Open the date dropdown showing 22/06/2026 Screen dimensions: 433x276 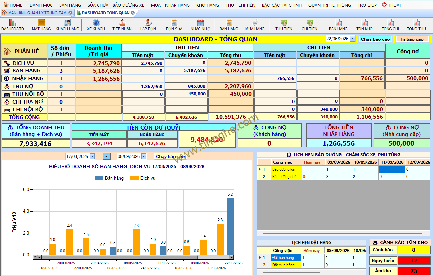pos(353,39)
